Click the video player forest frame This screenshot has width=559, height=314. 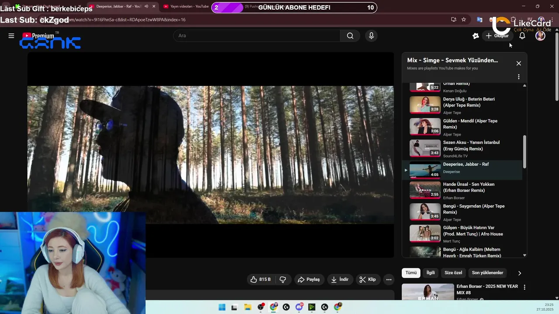click(210, 154)
